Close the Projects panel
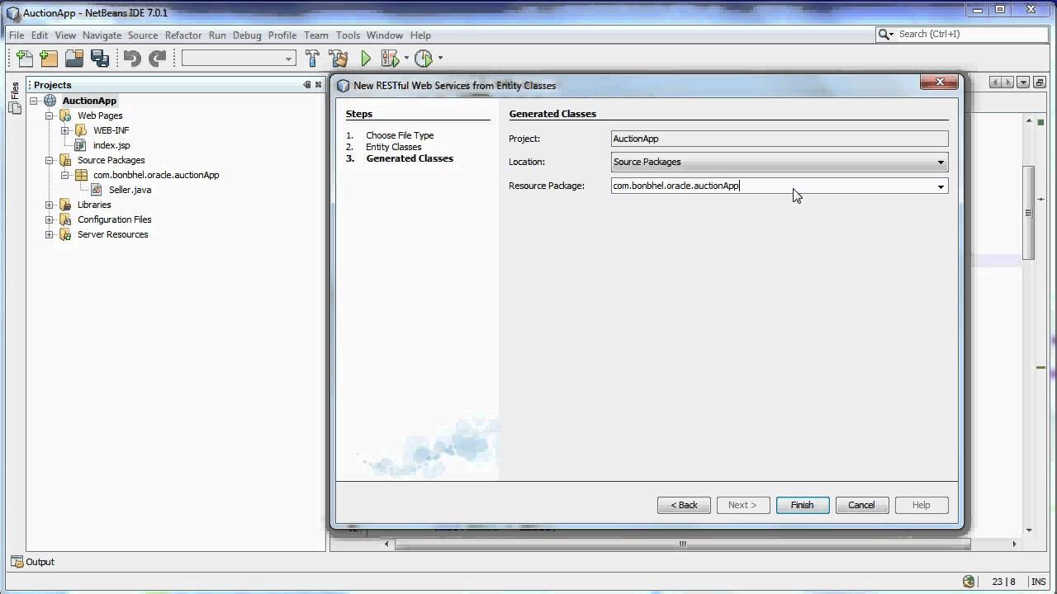The width and height of the screenshot is (1057, 594). (318, 84)
